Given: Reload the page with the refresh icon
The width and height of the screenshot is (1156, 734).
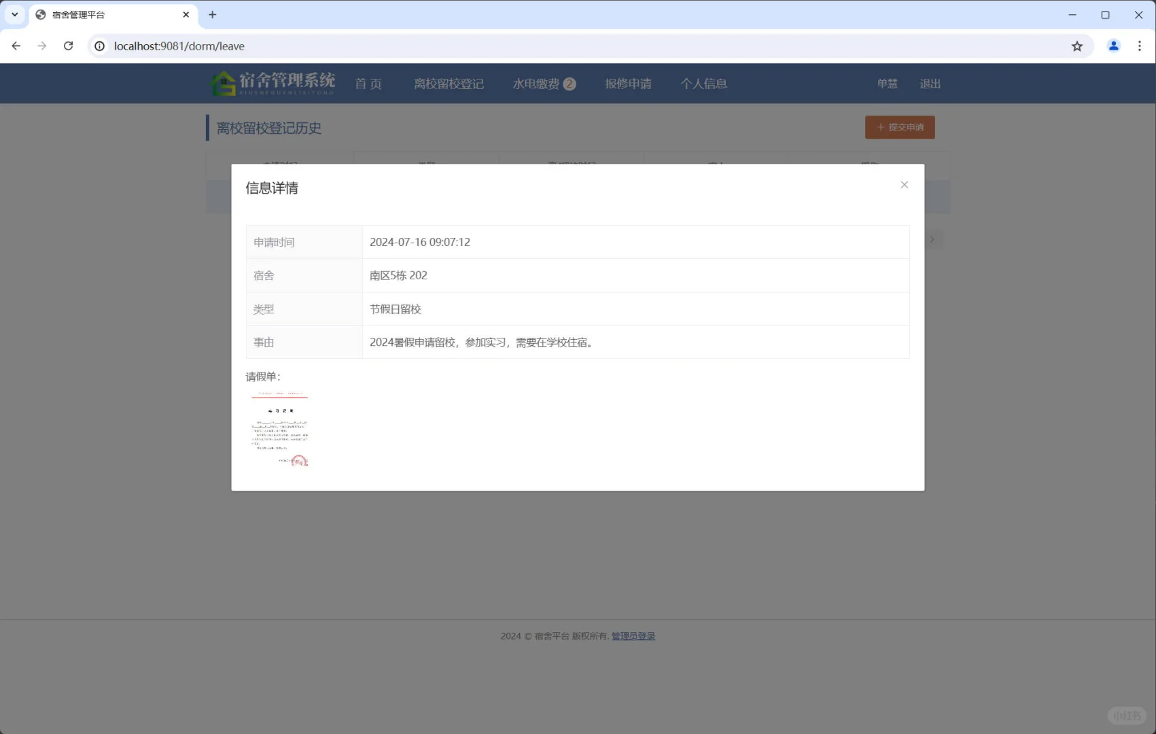Looking at the screenshot, I should point(68,46).
